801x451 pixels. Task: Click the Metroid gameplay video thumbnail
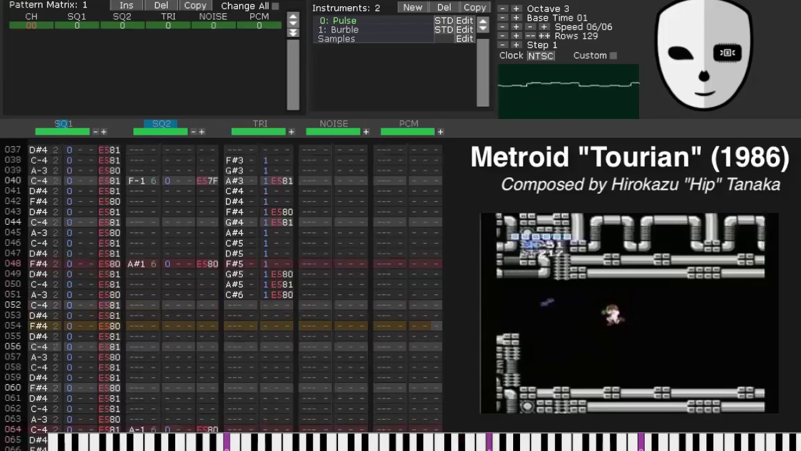(630, 313)
